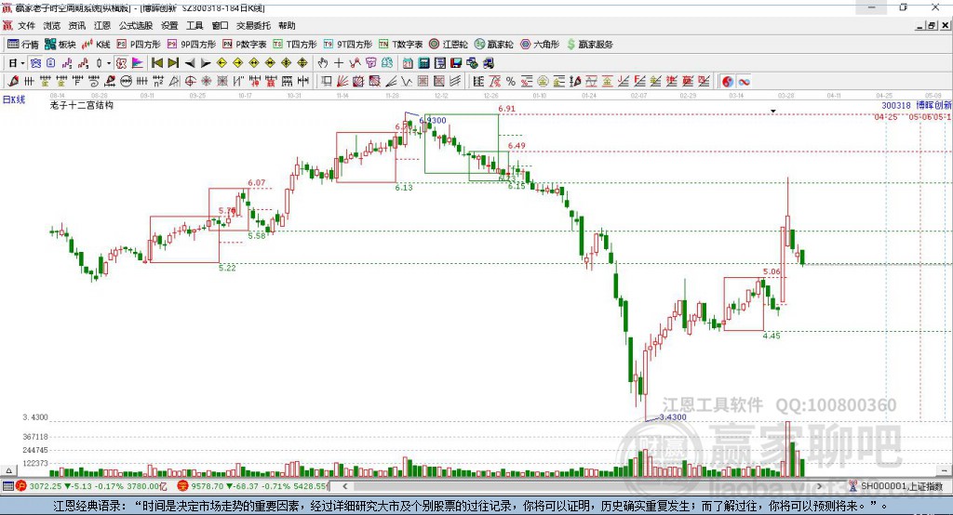Open the 江恩 menu
The image size is (953, 515).
[x=102, y=25]
